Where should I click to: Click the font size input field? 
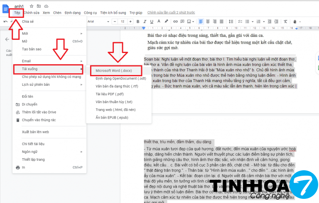tap(123, 21)
